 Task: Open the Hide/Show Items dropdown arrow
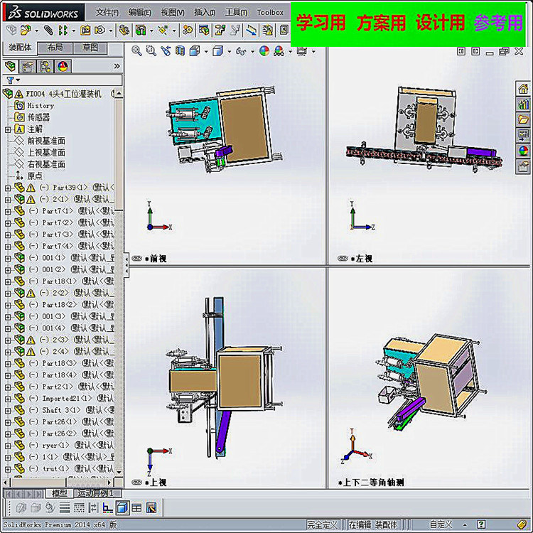252,52
